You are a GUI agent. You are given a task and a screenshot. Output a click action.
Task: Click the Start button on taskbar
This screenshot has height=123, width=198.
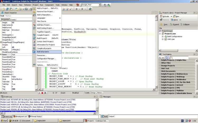click(x=4, y=121)
